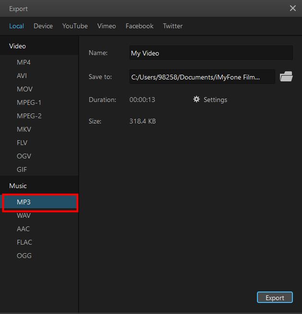Click the Save to path field
302x314 pixels.
point(202,77)
